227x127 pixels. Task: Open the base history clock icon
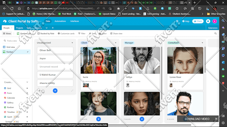[x=177, y=21]
